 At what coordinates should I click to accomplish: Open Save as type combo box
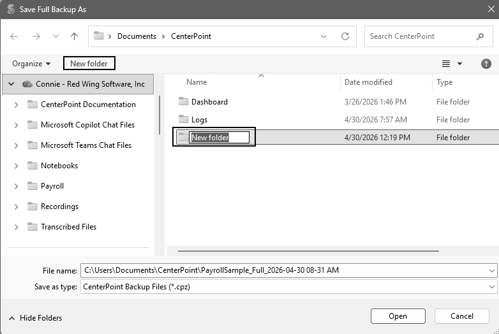coord(288,287)
